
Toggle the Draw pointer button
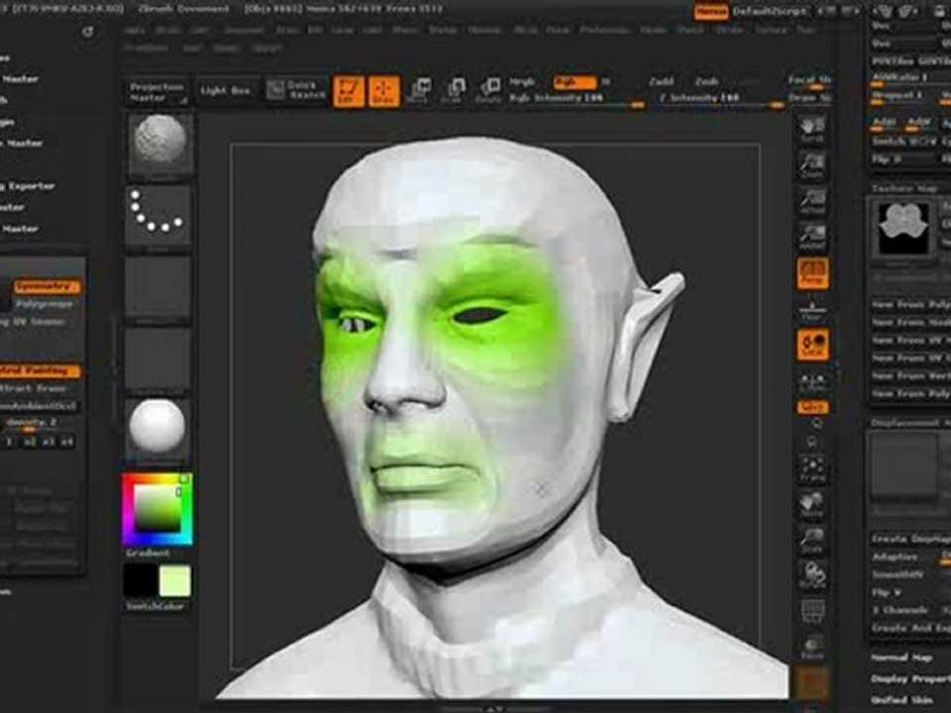(384, 91)
